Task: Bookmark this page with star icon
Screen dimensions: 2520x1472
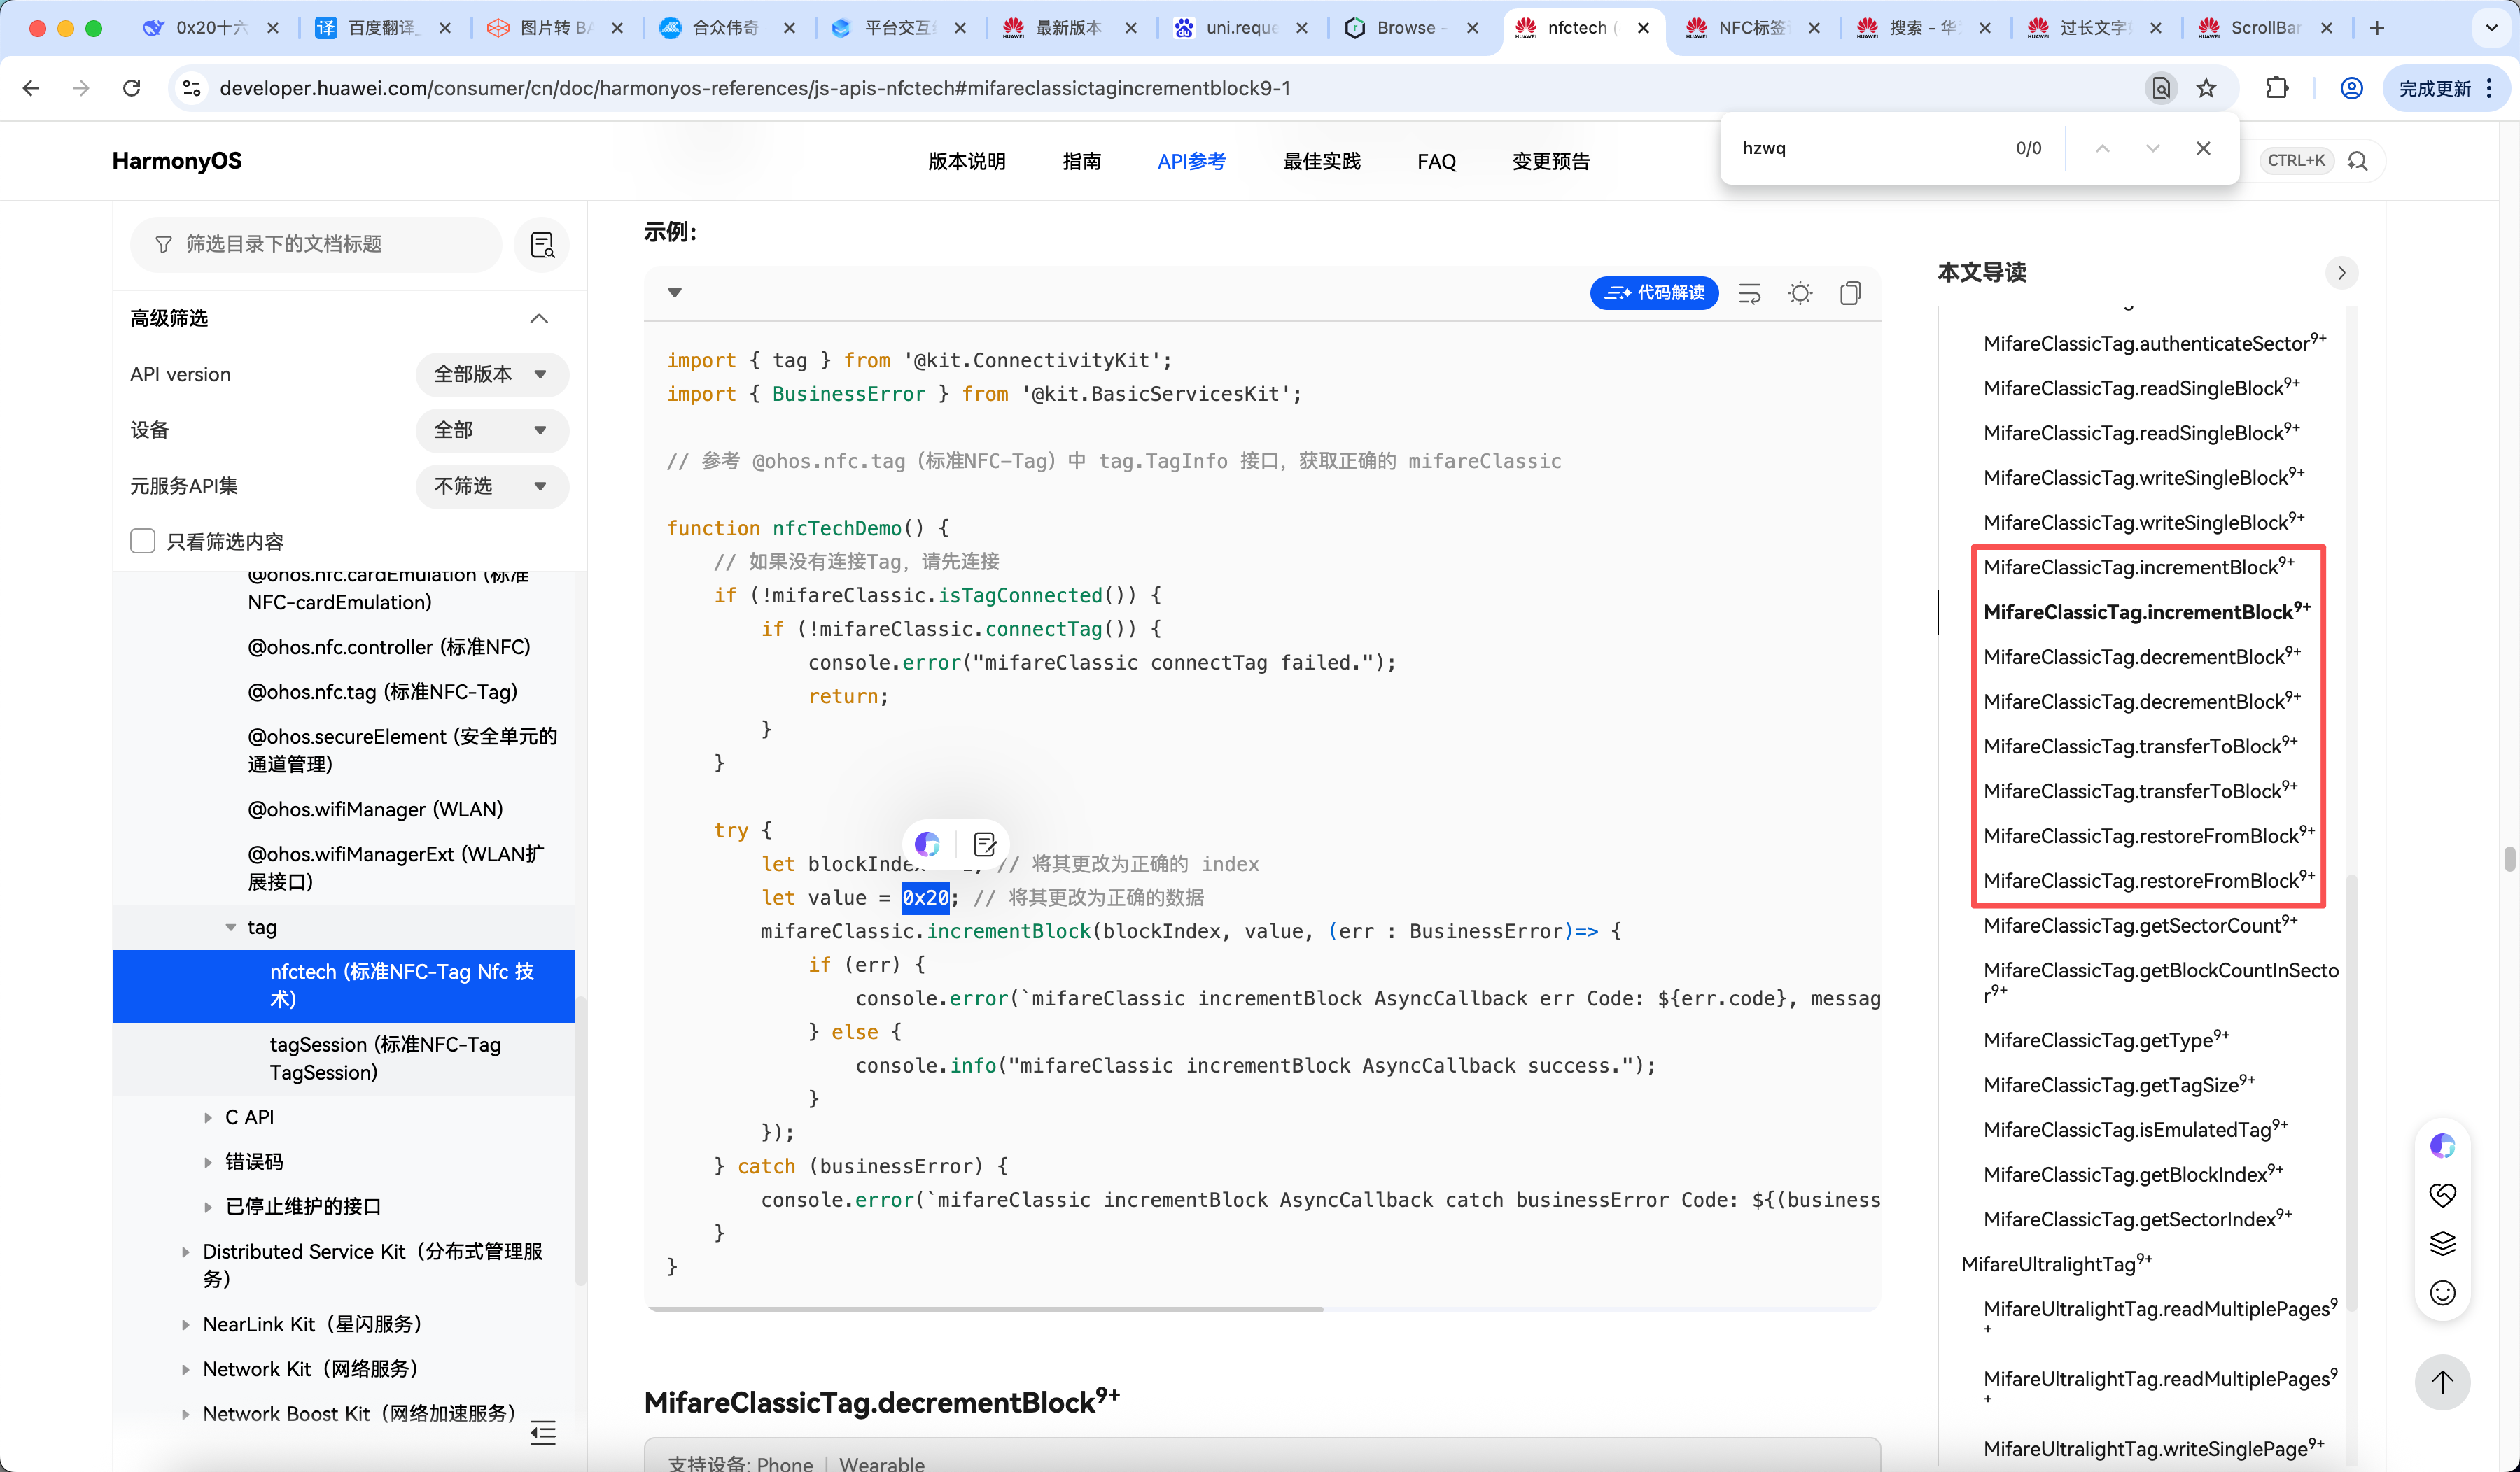Action: 2206,88
